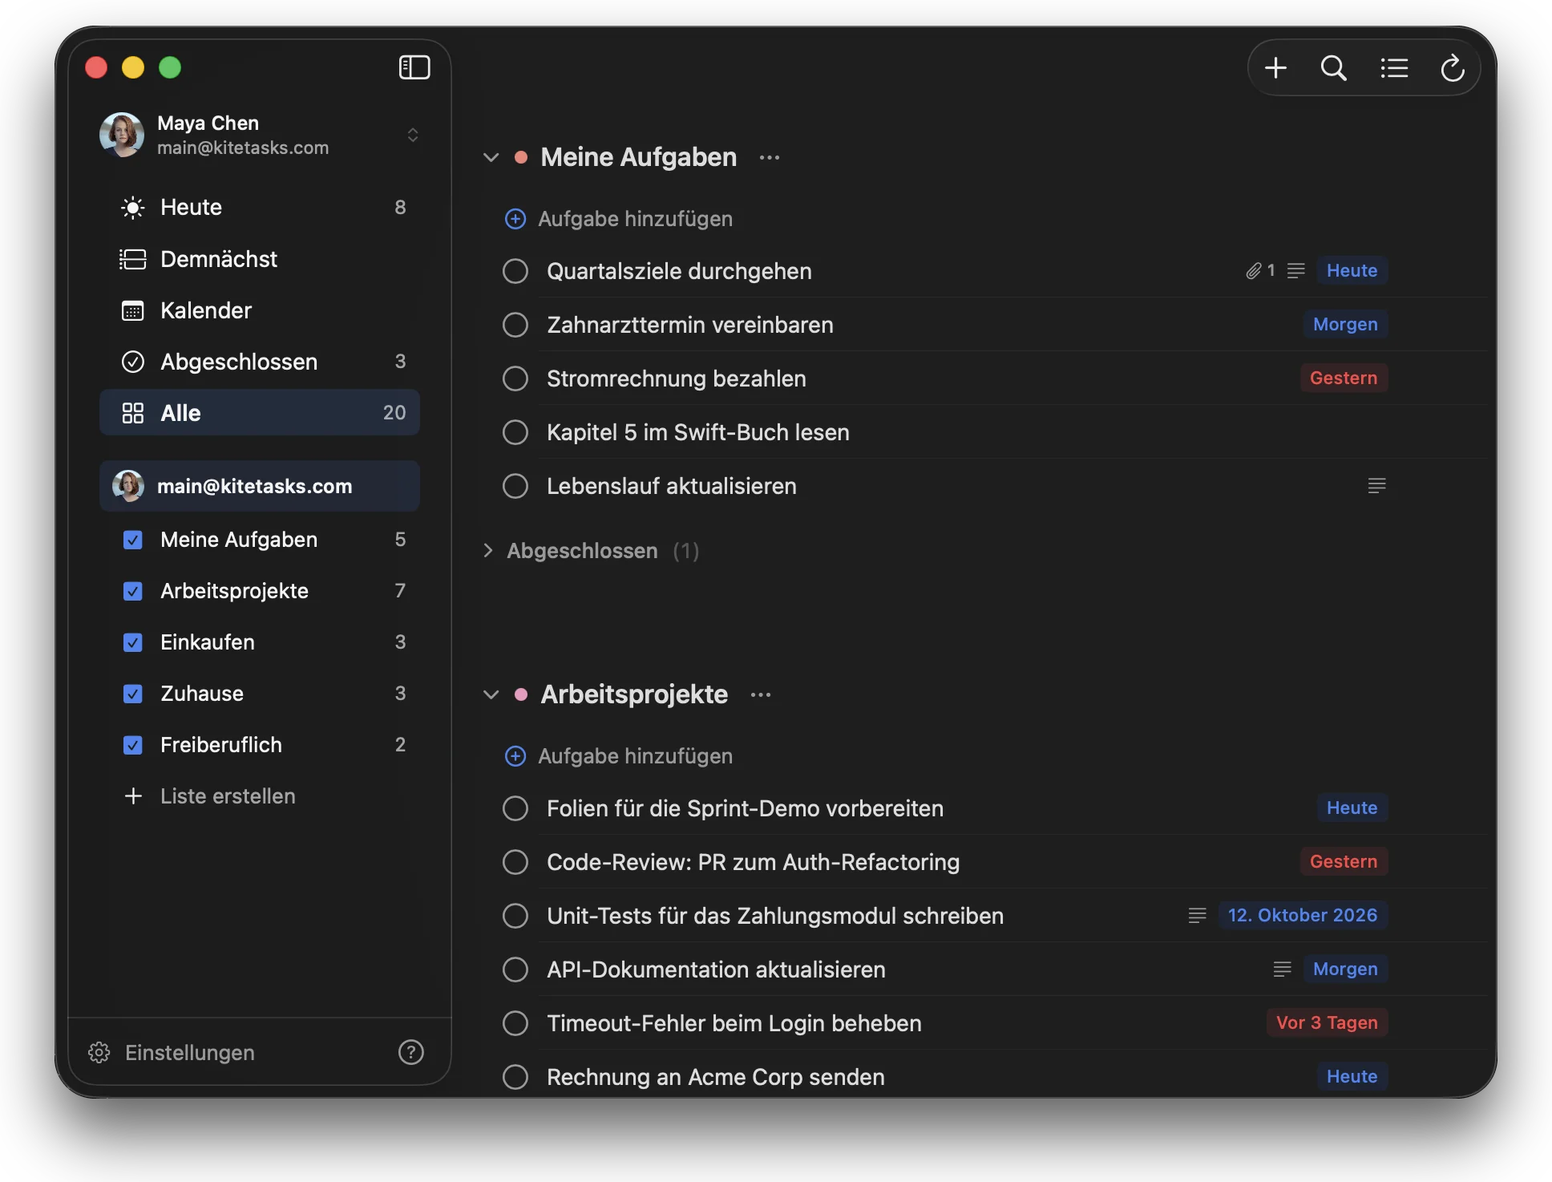Viewport: 1552px width, 1182px height.
Task: Open the more options dots for Arbeitsprojekte
Action: point(761,694)
